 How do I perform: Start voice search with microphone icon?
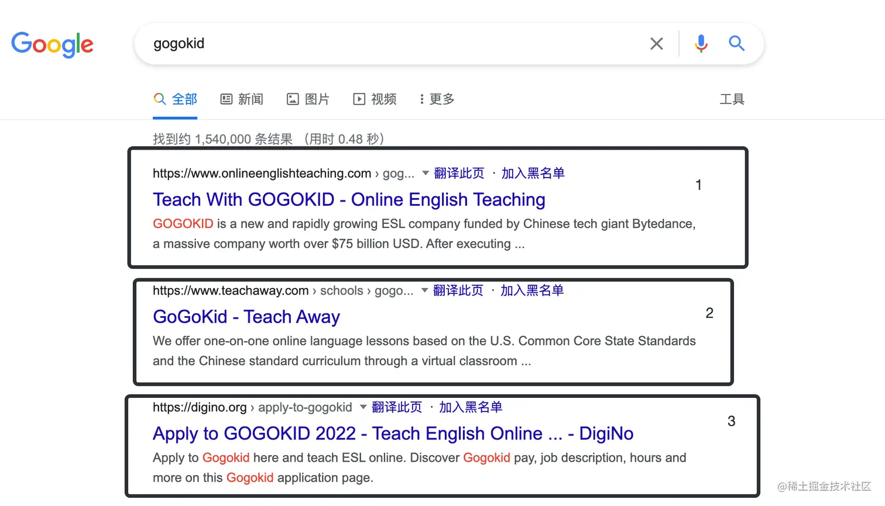[x=701, y=44]
